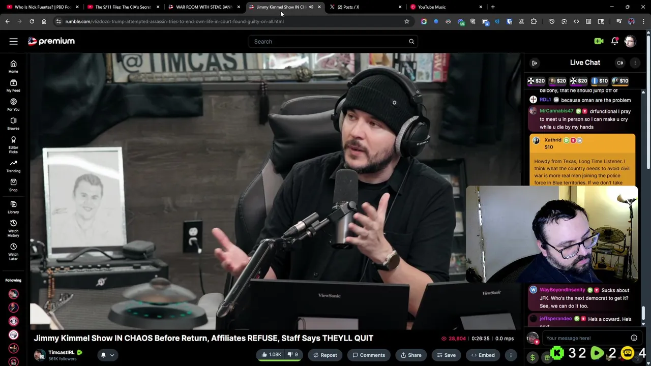The image size is (651, 366).
Task: Click Xathrid's $10 rant message
Action: [x=582, y=161]
